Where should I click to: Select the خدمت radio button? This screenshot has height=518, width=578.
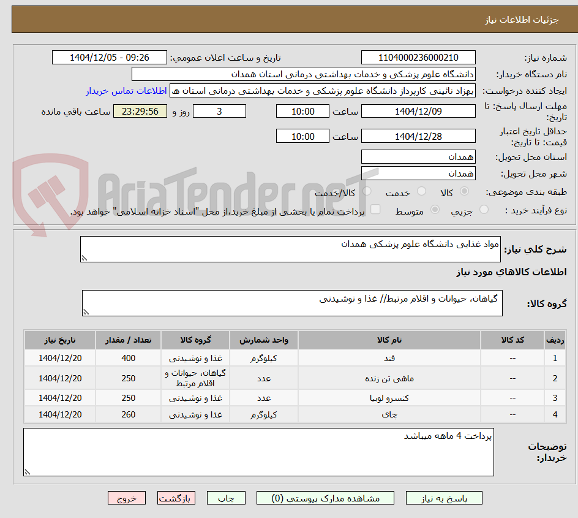pyautogui.click(x=421, y=191)
